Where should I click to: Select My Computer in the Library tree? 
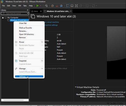[13, 18]
